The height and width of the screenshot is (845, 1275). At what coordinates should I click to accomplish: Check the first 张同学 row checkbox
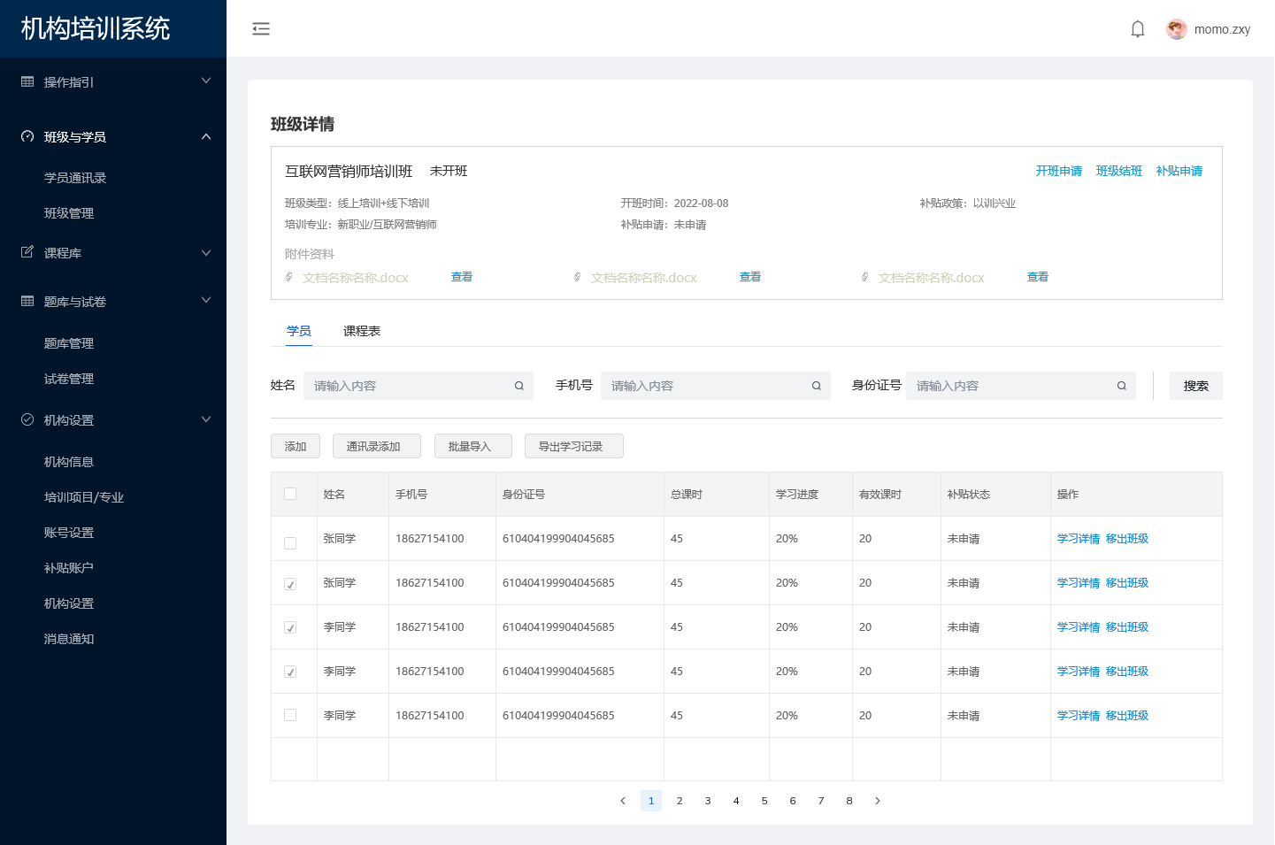click(x=290, y=543)
